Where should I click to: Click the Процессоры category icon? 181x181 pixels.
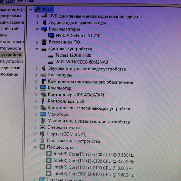[x=42, y=147]
